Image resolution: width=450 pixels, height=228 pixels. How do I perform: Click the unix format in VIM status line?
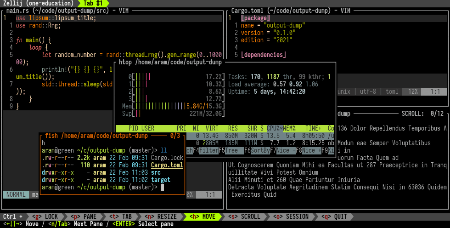344,91
